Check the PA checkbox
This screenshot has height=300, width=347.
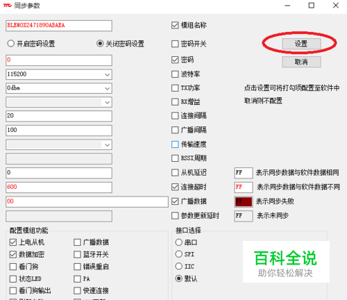point(77,278)
